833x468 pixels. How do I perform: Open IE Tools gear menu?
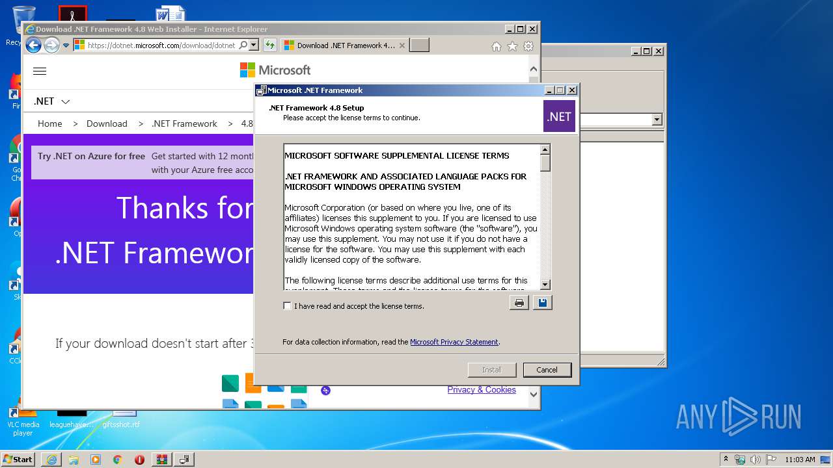coord(528,46)
